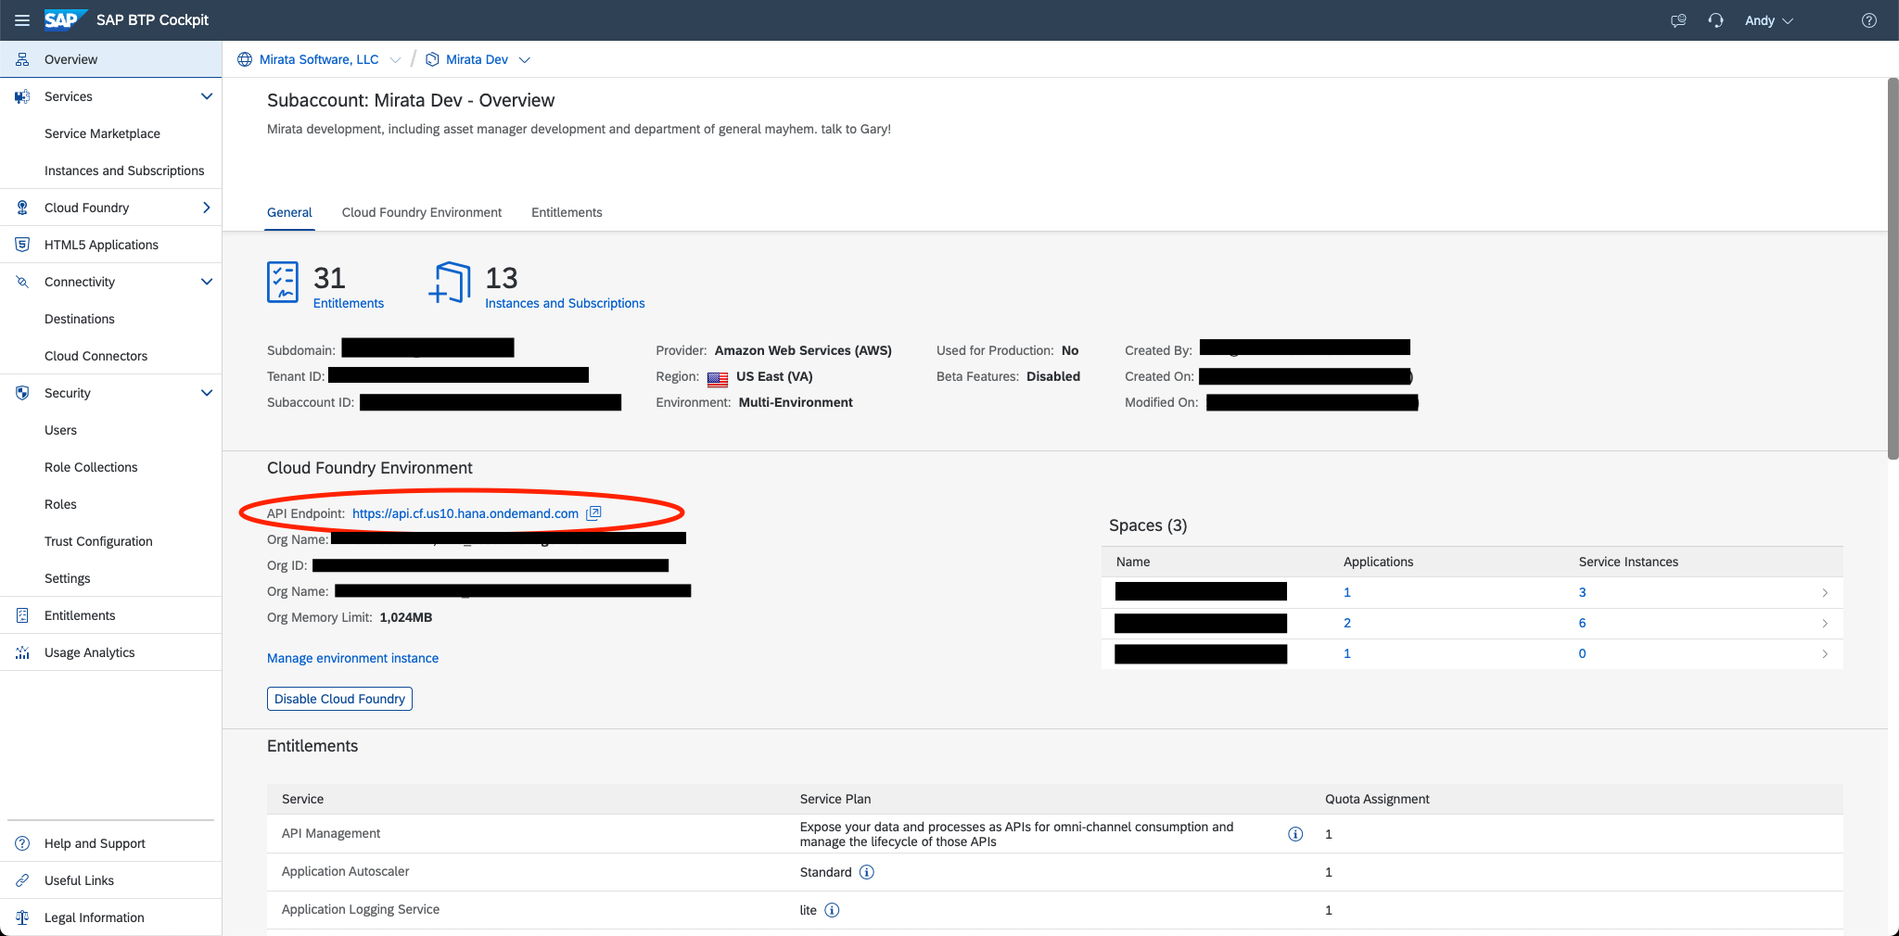Image resolution: width=1899 pixels, height=936 pixels.
Task: Click Mirata Software, LLC breadcrumb link
Action: tap(319, 59)
